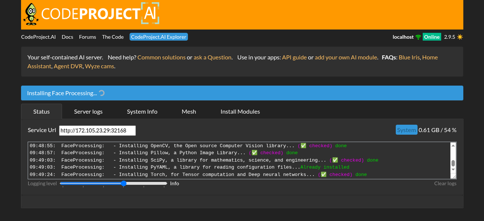Open the Forums link
Viewport: 484px width, 221px height.
click(x=87, y=37)
